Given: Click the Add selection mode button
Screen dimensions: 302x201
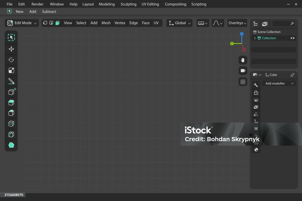Looking at the screenshot, I should pos(32,11).
